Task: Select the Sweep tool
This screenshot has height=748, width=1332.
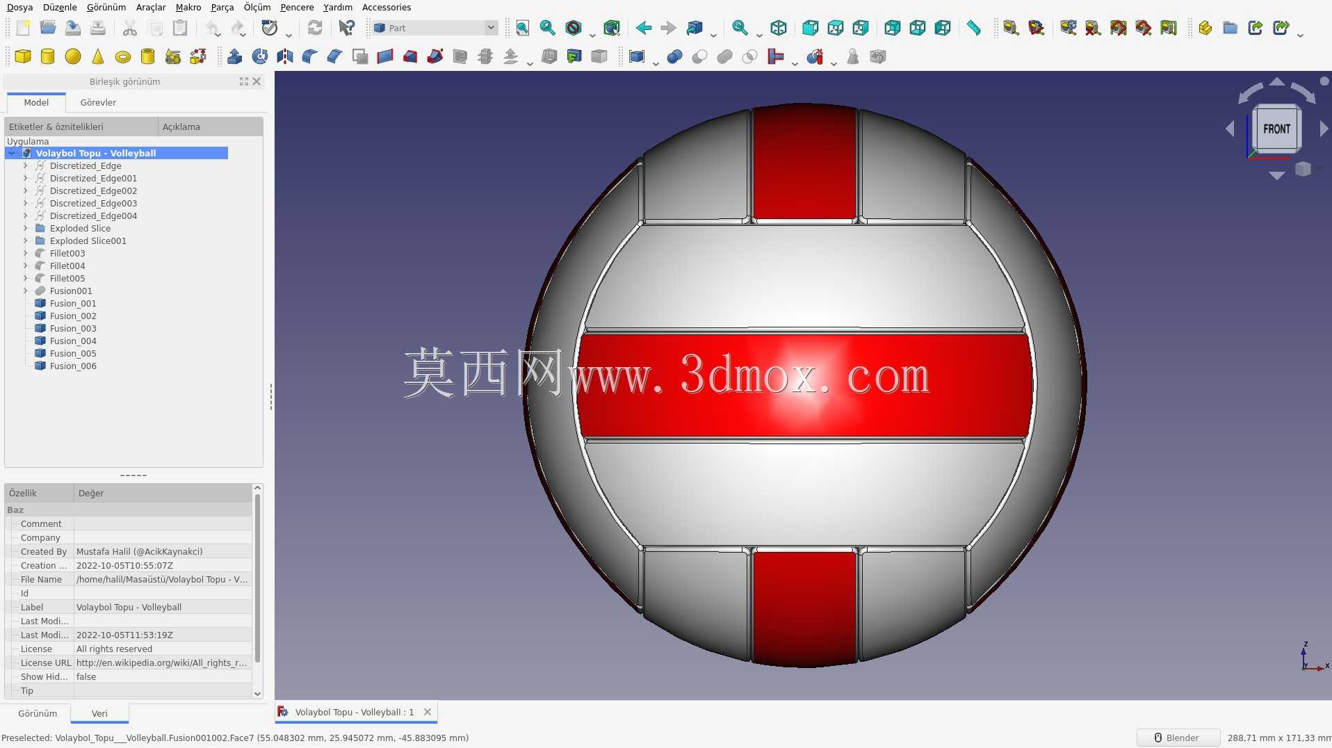Action: tap(435, 56)
